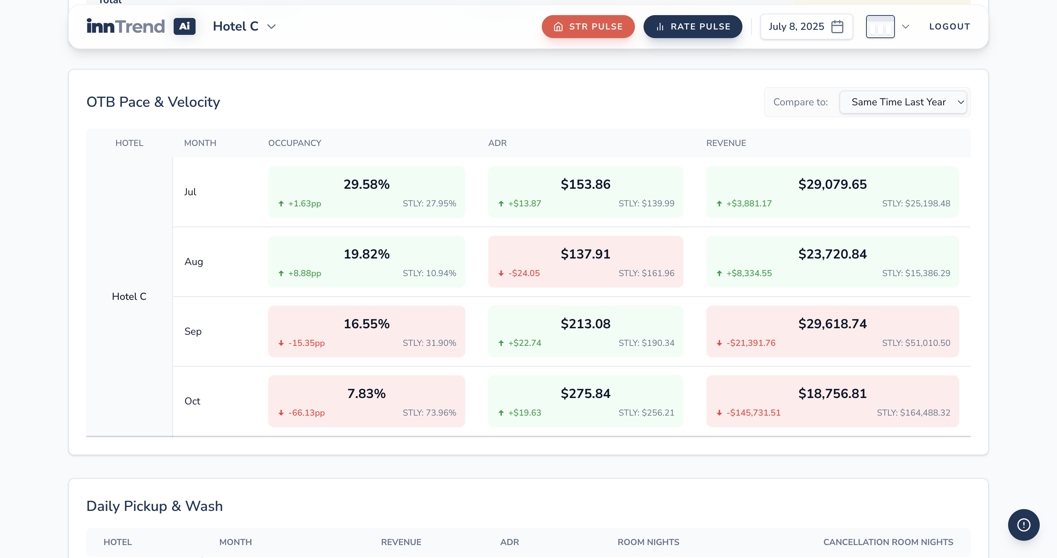Click STLY: $164,488.32 text

[914, 413]
